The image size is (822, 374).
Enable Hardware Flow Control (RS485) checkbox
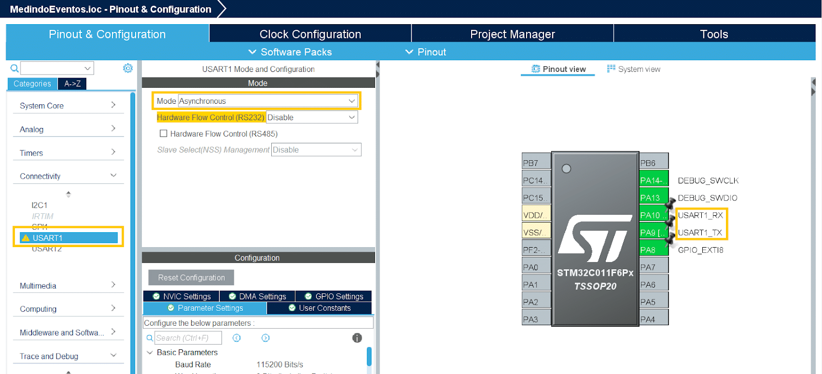pos(163,134)
